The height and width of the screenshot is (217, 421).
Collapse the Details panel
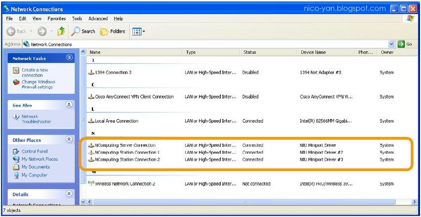(69, 193)
